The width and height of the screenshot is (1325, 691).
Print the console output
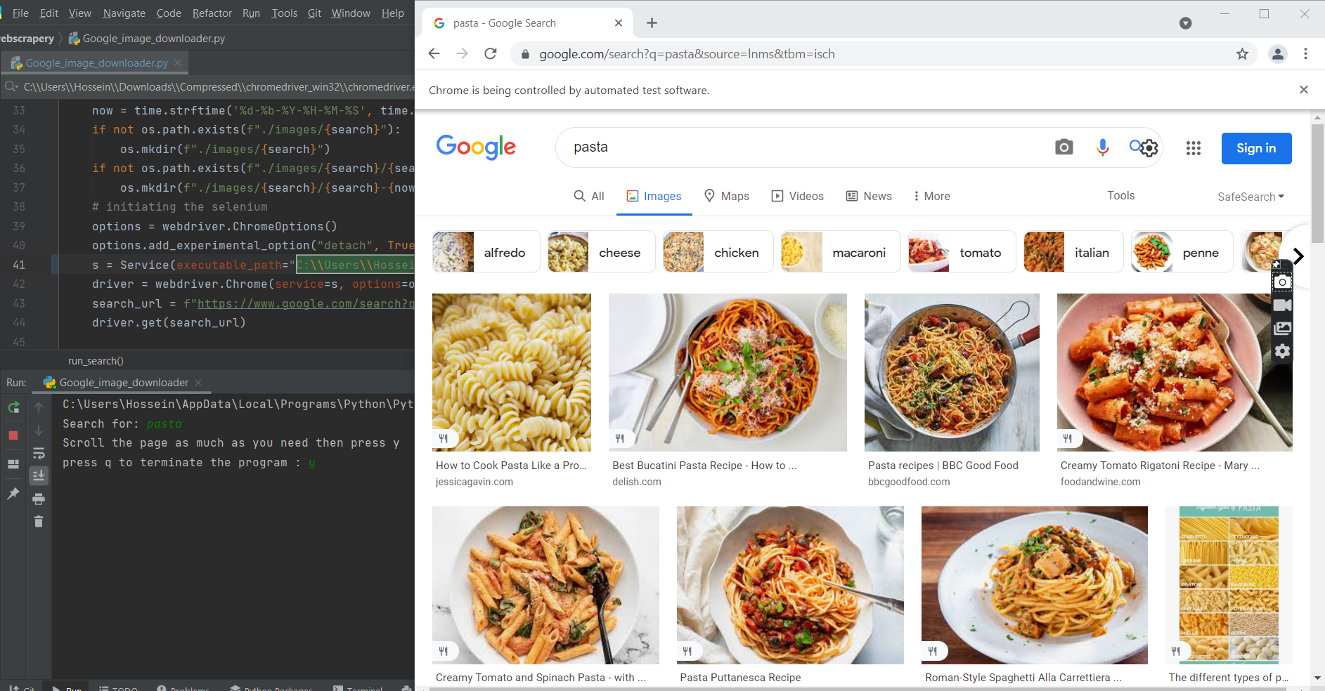[39, 499]
